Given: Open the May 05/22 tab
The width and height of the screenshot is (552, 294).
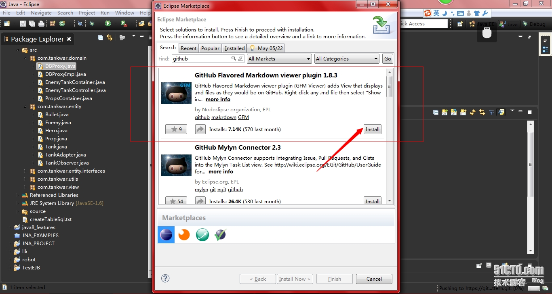Looking at the screenshot, I should [x=266, y=48].
